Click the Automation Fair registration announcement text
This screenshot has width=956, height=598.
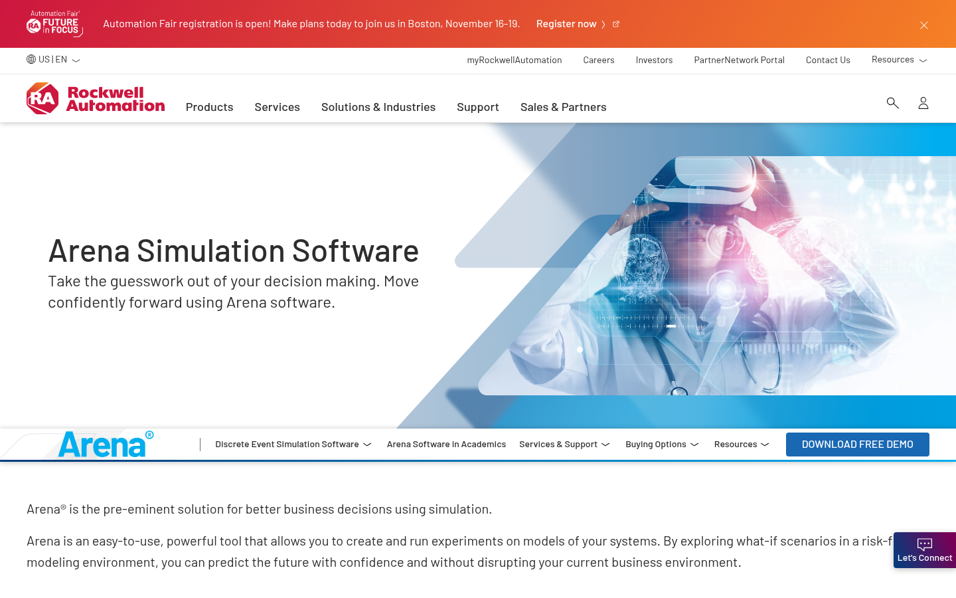(x=311, y=24)
